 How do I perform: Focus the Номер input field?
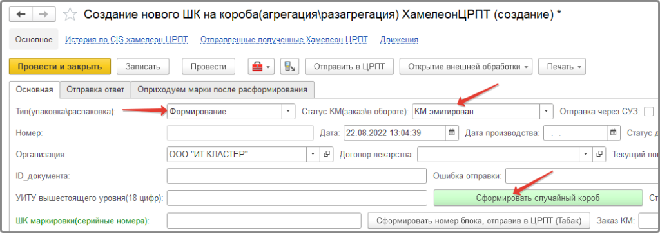[x=240, y=134]
